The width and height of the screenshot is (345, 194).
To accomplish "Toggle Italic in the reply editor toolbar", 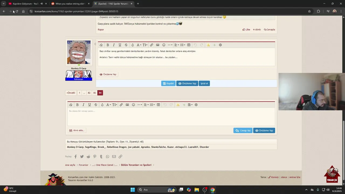I will click(x=83, y=105).
